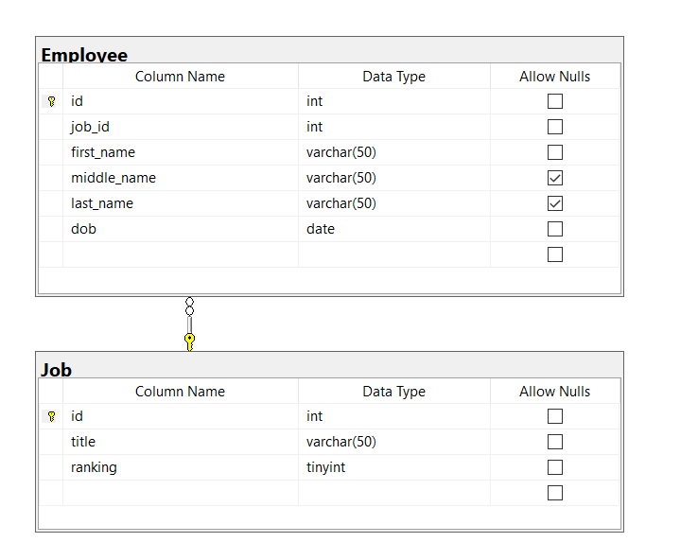Click date data type of dob
Viewport: 698px width, 560px height.
pos(394,229)
